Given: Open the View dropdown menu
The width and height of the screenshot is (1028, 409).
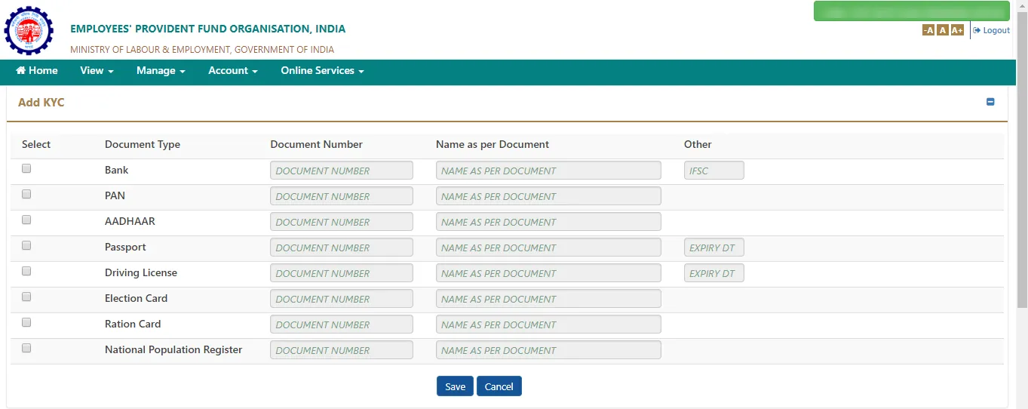Looking at the screenshot, I should [97, 70].
